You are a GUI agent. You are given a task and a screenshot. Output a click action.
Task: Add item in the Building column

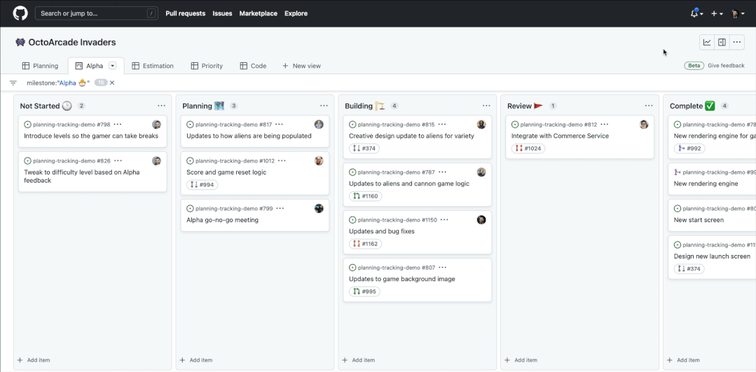point(359,360)
